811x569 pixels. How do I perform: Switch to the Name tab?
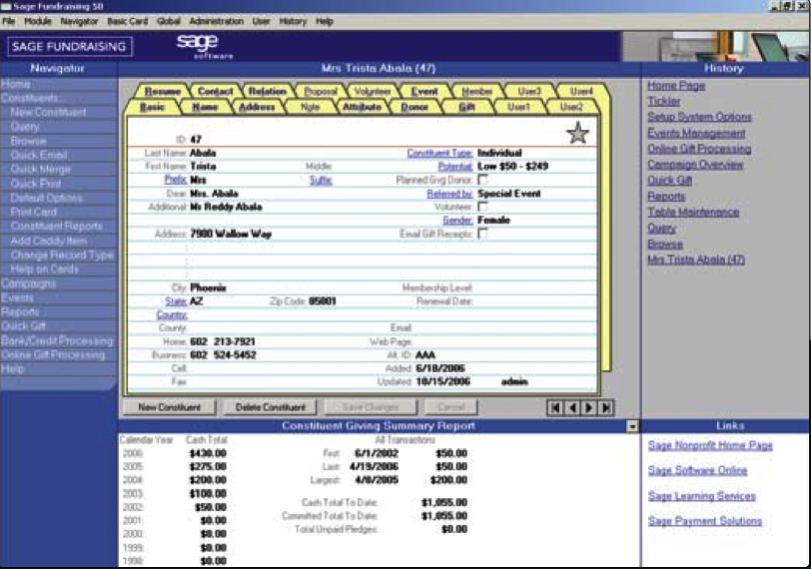205,107
